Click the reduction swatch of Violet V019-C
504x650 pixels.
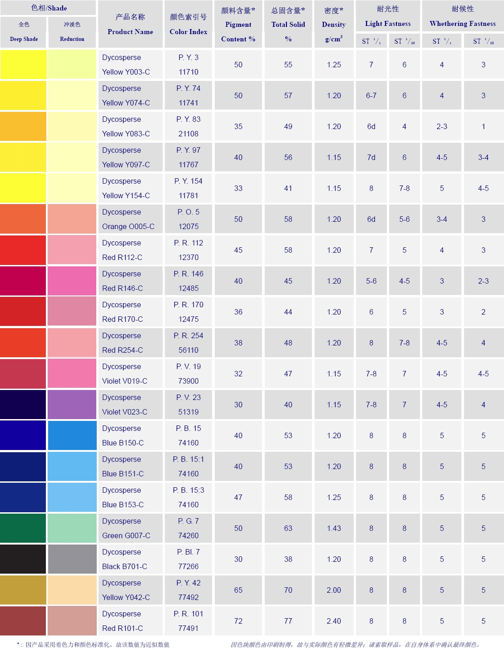[x=72, y=374]
